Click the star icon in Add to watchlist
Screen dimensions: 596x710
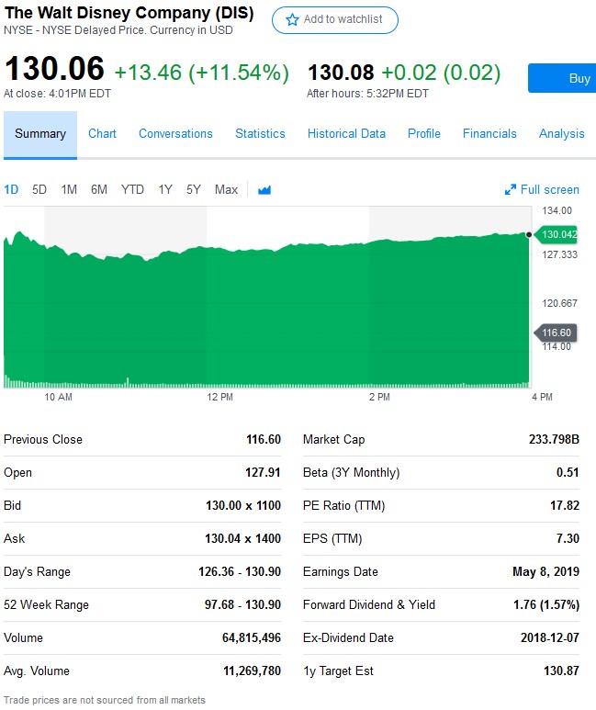point(292,19)
